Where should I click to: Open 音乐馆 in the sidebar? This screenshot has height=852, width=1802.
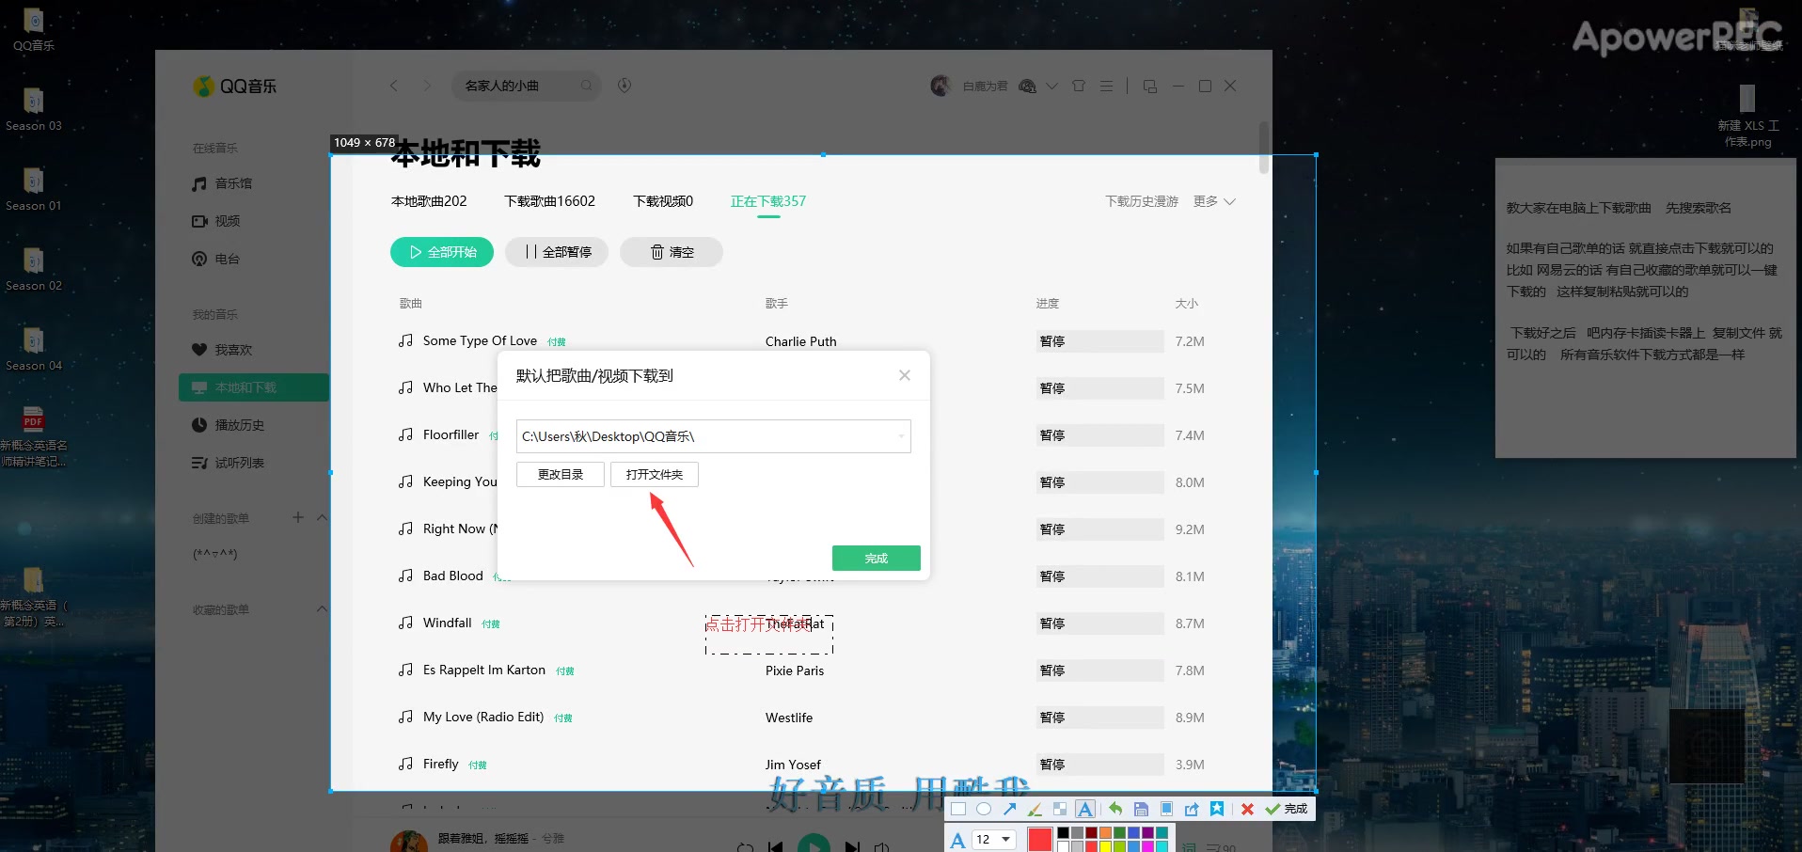coord(223,183)
